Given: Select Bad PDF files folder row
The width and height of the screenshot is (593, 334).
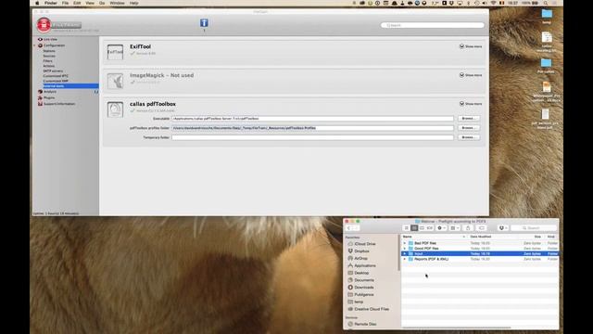Looking at the screenshot, I should [x=480, y=243].
